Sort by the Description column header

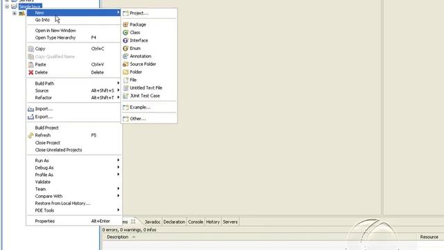[x=117, y=237]
